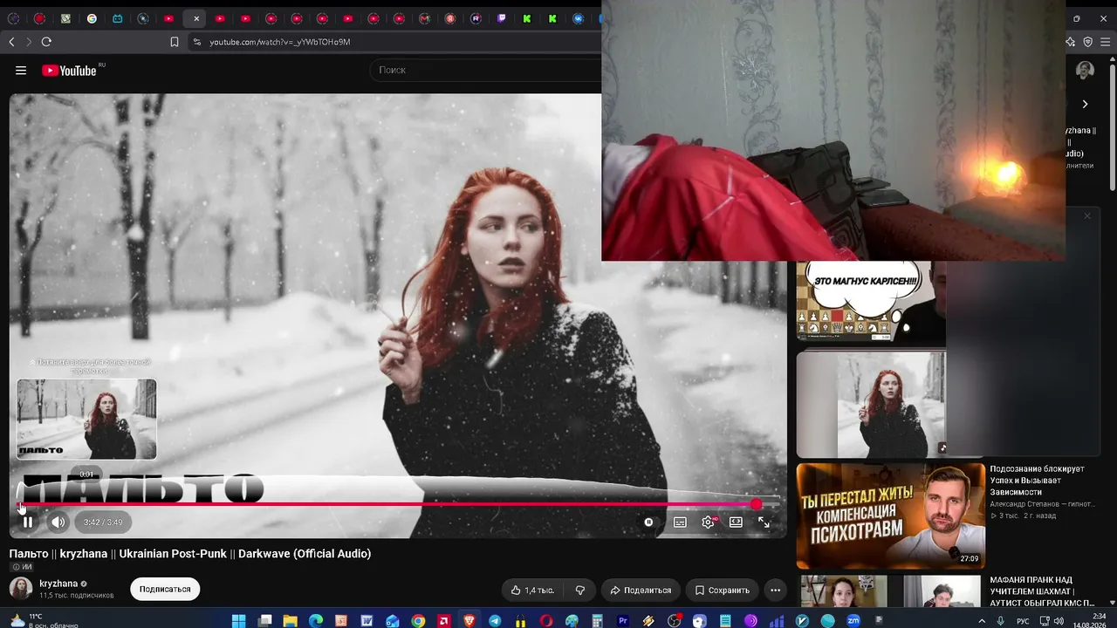Open the YouTube hamburger guide menu
Image resolution: width=1117 pixels, height=628 pixels.
pos(21,71)
